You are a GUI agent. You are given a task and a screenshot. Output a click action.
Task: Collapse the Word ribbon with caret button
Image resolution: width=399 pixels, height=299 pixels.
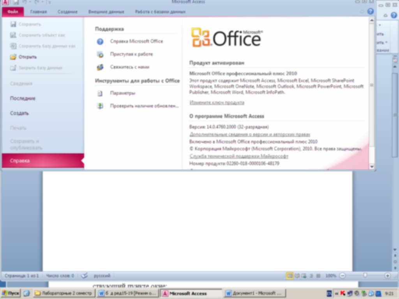coord(385,16)
